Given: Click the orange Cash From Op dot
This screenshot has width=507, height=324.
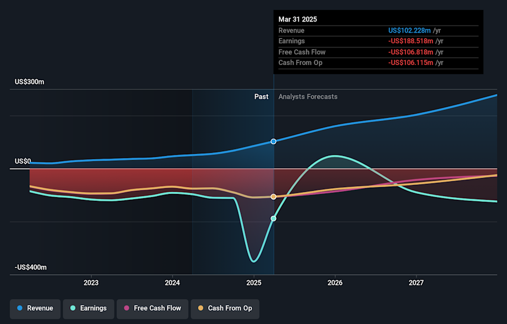Looking at the screenshot, I should 201,308.
